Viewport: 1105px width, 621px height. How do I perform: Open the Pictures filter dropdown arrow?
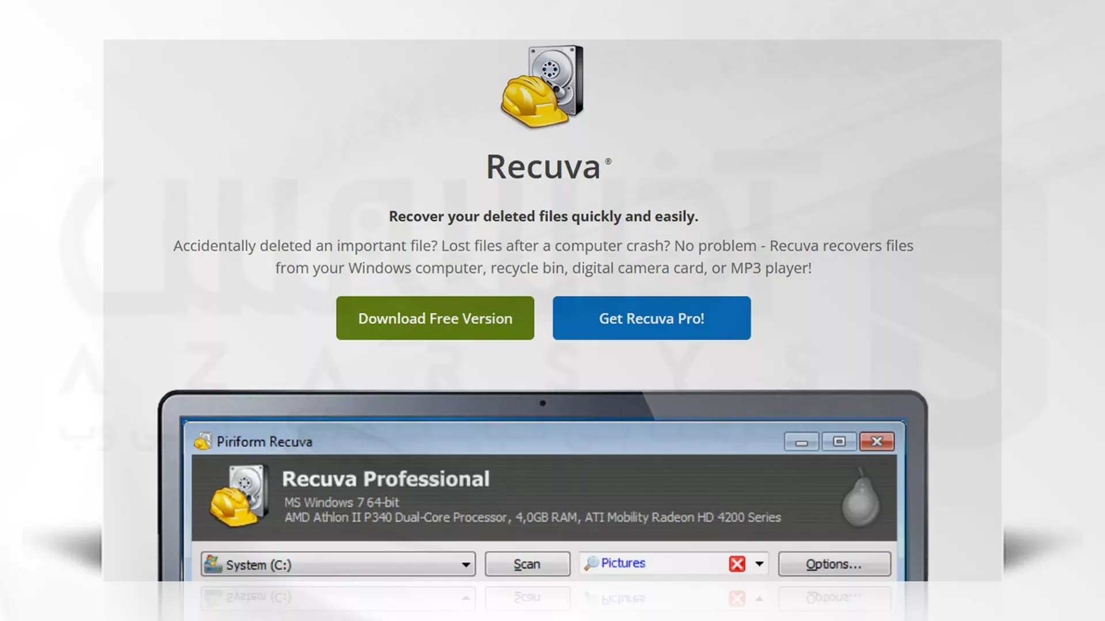[x=759, y=564]
